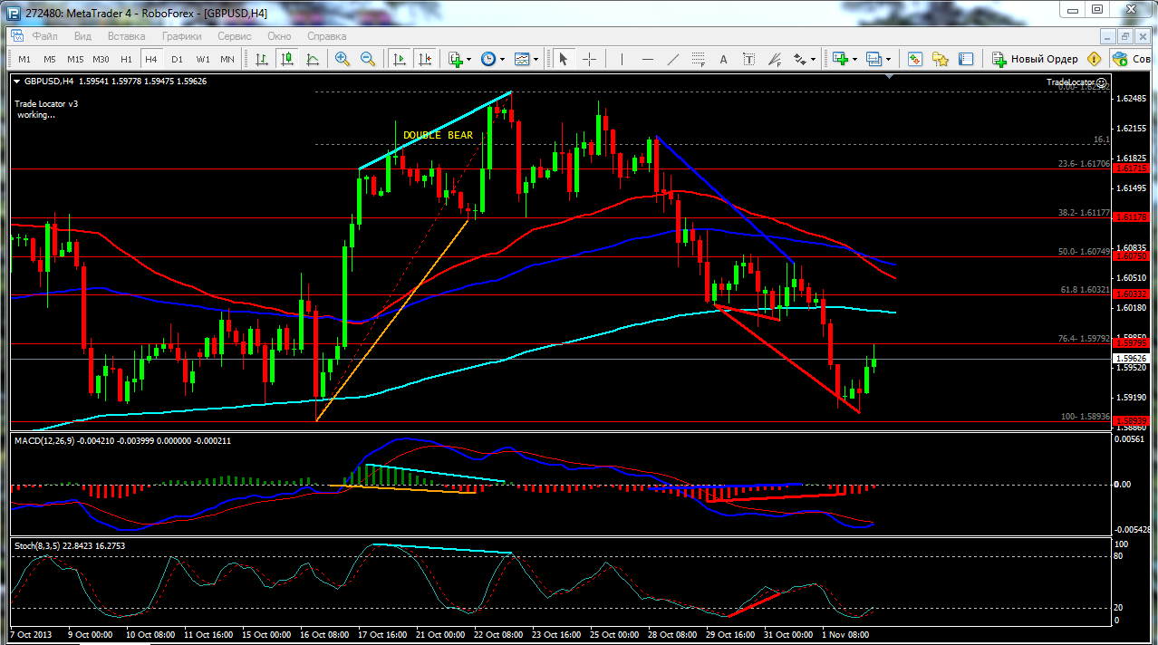The width and height of the screenshot is (1158, 645).
Task: Open MetaEditor yellow diamond icon
Action: click(x=1095, y=59)
